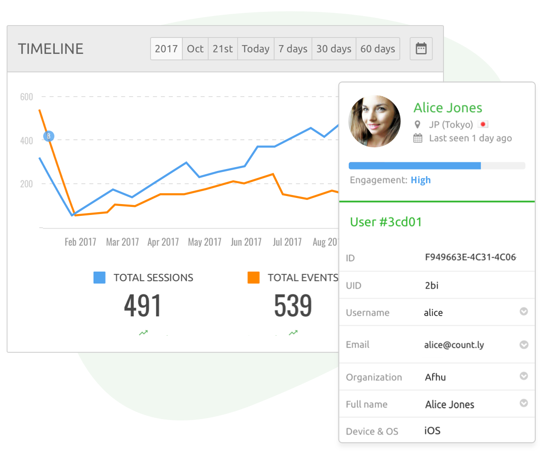Click the Last seen 1 day ago text

[x=470, y=138]
